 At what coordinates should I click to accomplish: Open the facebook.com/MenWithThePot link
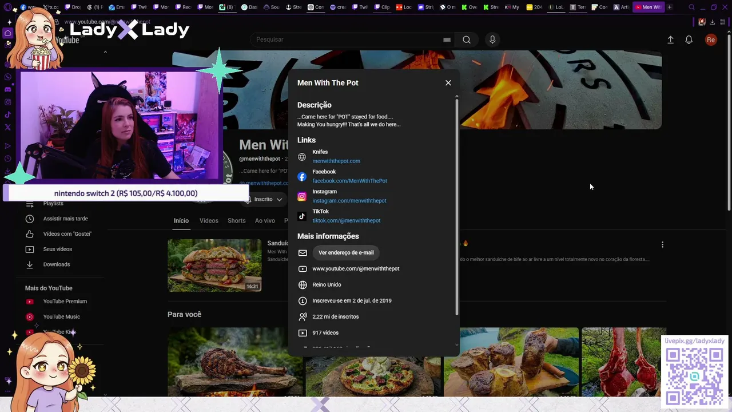click(x=349, y=181)
